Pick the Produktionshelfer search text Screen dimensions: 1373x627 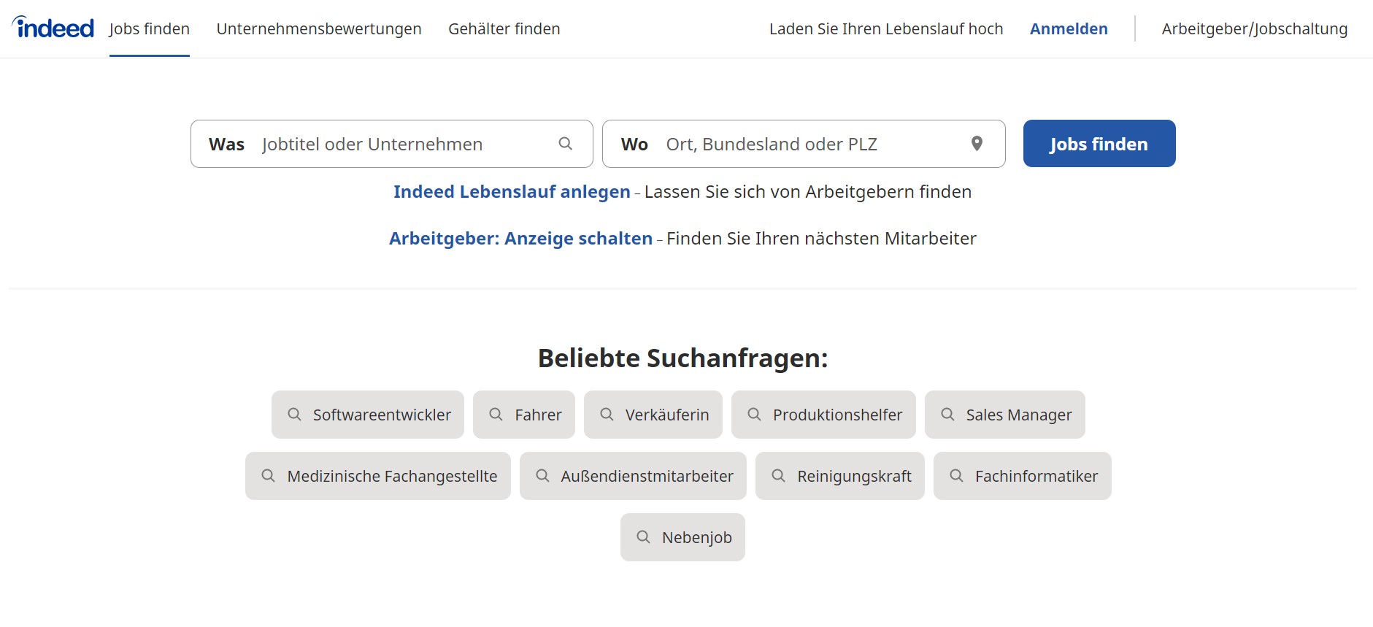coord(837,415)
